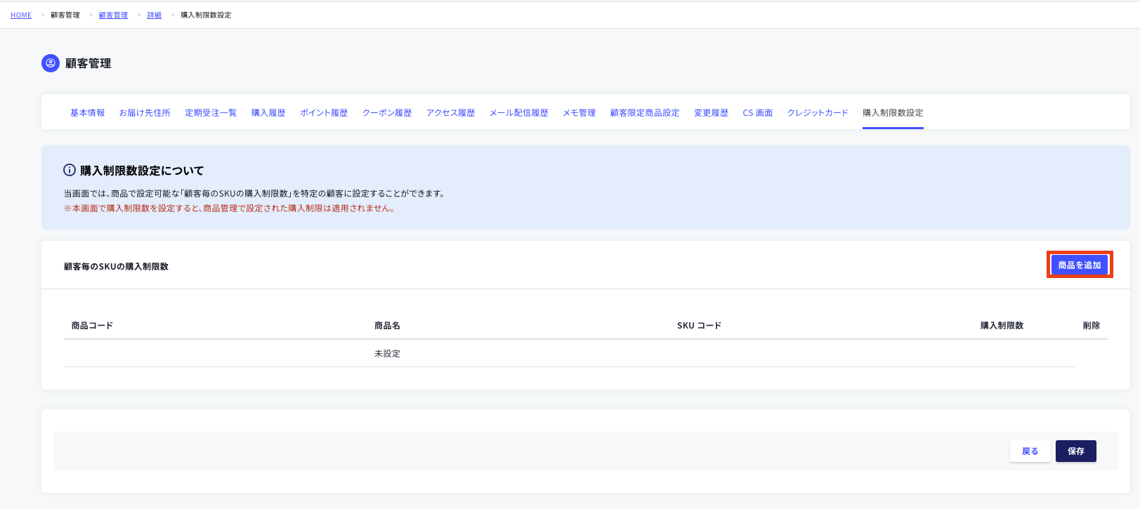Select the 顧客限定商品設定 tab
Image resolution: width=1140 pixels, height=509 pixels.
645,113
